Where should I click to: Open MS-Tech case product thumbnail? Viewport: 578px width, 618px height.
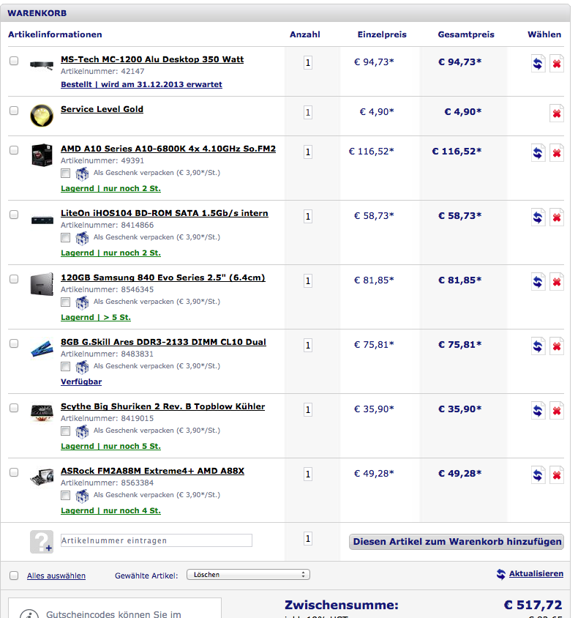coord(42,65)
